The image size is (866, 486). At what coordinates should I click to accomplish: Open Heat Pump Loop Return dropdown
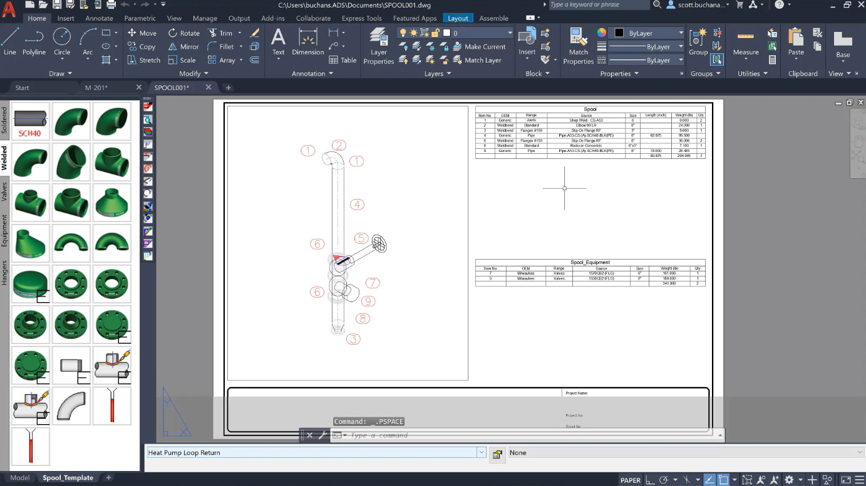coord(482,452)
